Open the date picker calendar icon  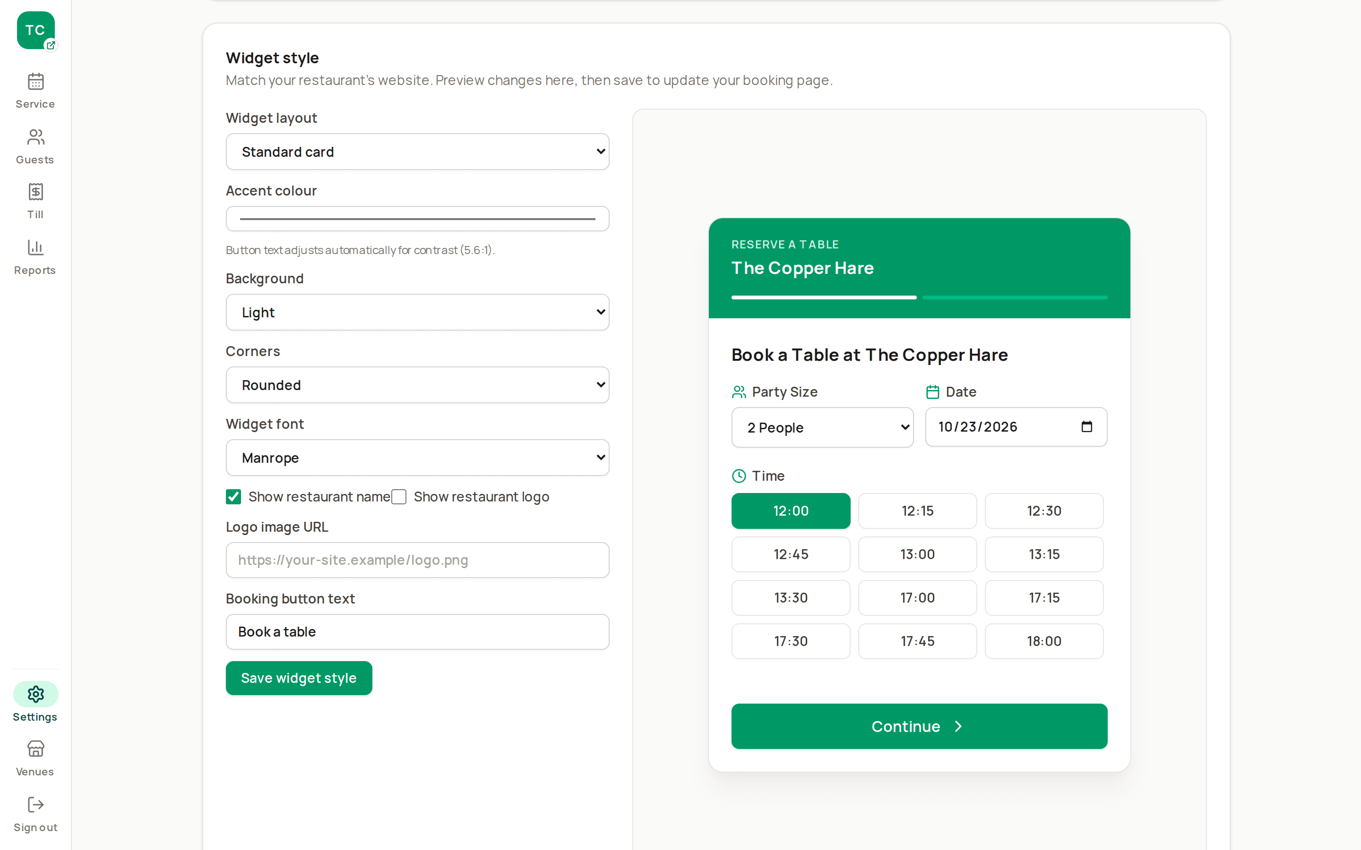click(1086, 427)
